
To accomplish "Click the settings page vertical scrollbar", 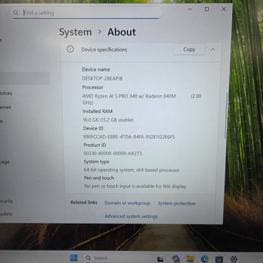I will 226,115.
